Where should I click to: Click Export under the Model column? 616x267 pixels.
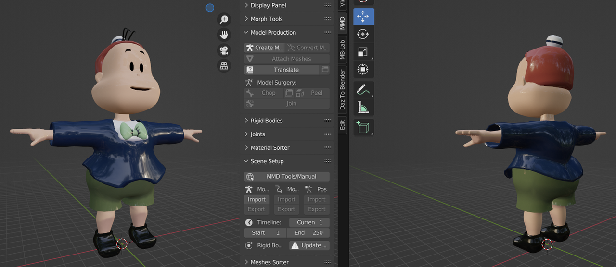(x=257, y=209)
